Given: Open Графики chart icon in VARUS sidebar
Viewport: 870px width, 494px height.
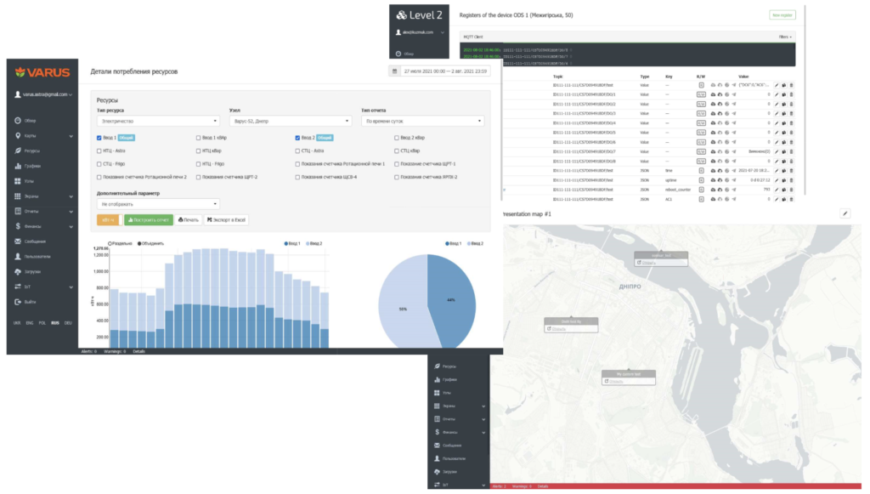Looking at the screenshot, I should point(18,166).
